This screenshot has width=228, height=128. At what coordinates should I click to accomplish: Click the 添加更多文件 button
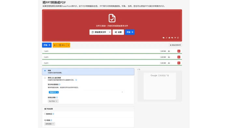click(x=99, y=32)
